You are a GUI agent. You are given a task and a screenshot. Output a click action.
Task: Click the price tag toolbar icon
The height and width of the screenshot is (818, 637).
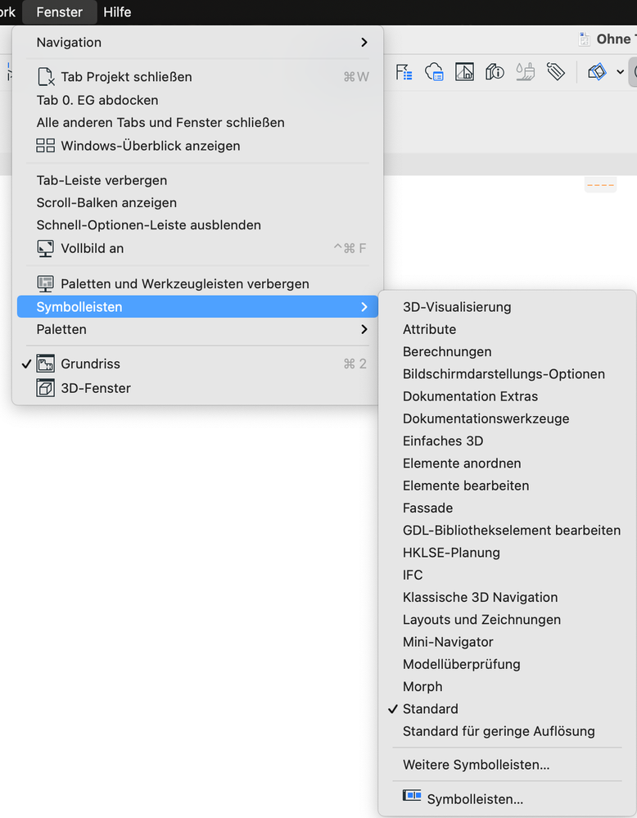pos(556,72)
